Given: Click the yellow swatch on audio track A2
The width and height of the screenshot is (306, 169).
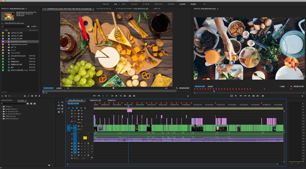Looking at the screenshot, I should click(85, 138).
